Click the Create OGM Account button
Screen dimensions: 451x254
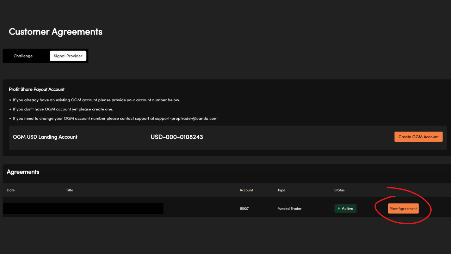point(418,137)
